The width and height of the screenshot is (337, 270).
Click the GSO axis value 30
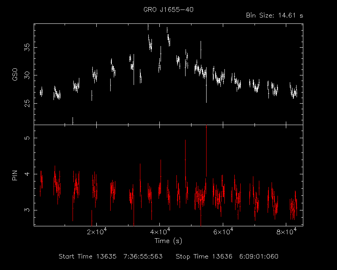[27, 75]
